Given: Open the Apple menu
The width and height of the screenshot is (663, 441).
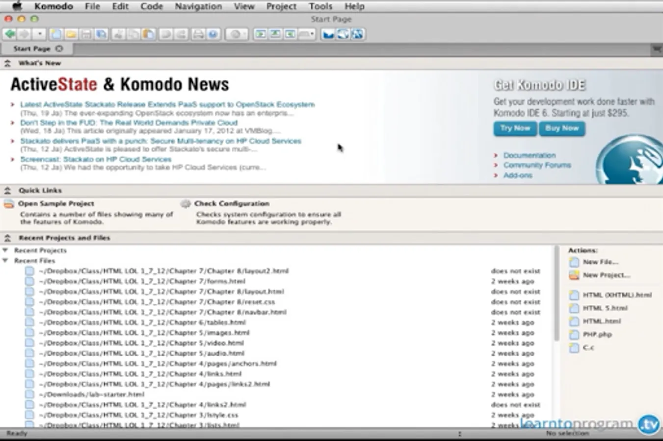Looking at the screenshot, I should tap(17, 6).
